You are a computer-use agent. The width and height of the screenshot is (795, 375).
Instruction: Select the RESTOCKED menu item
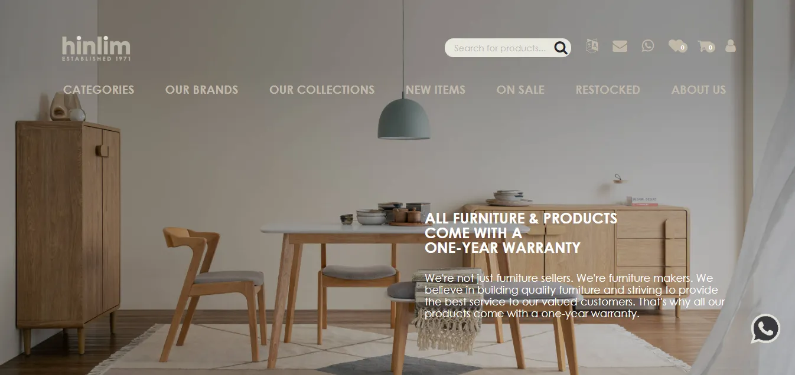pyautogui.click(x=608, y=90)
